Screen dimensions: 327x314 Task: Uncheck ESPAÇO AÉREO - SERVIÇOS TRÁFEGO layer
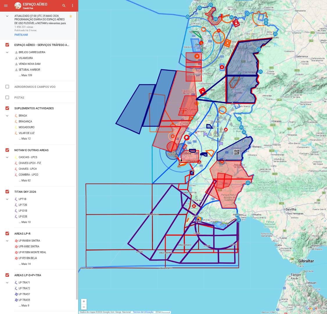click(7, 45)
